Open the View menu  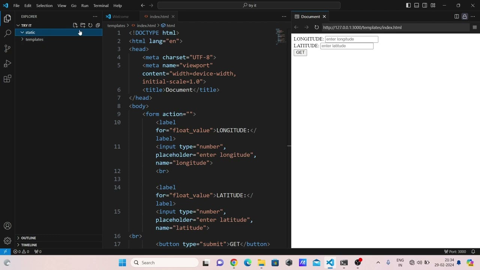(x=62, y=6)
